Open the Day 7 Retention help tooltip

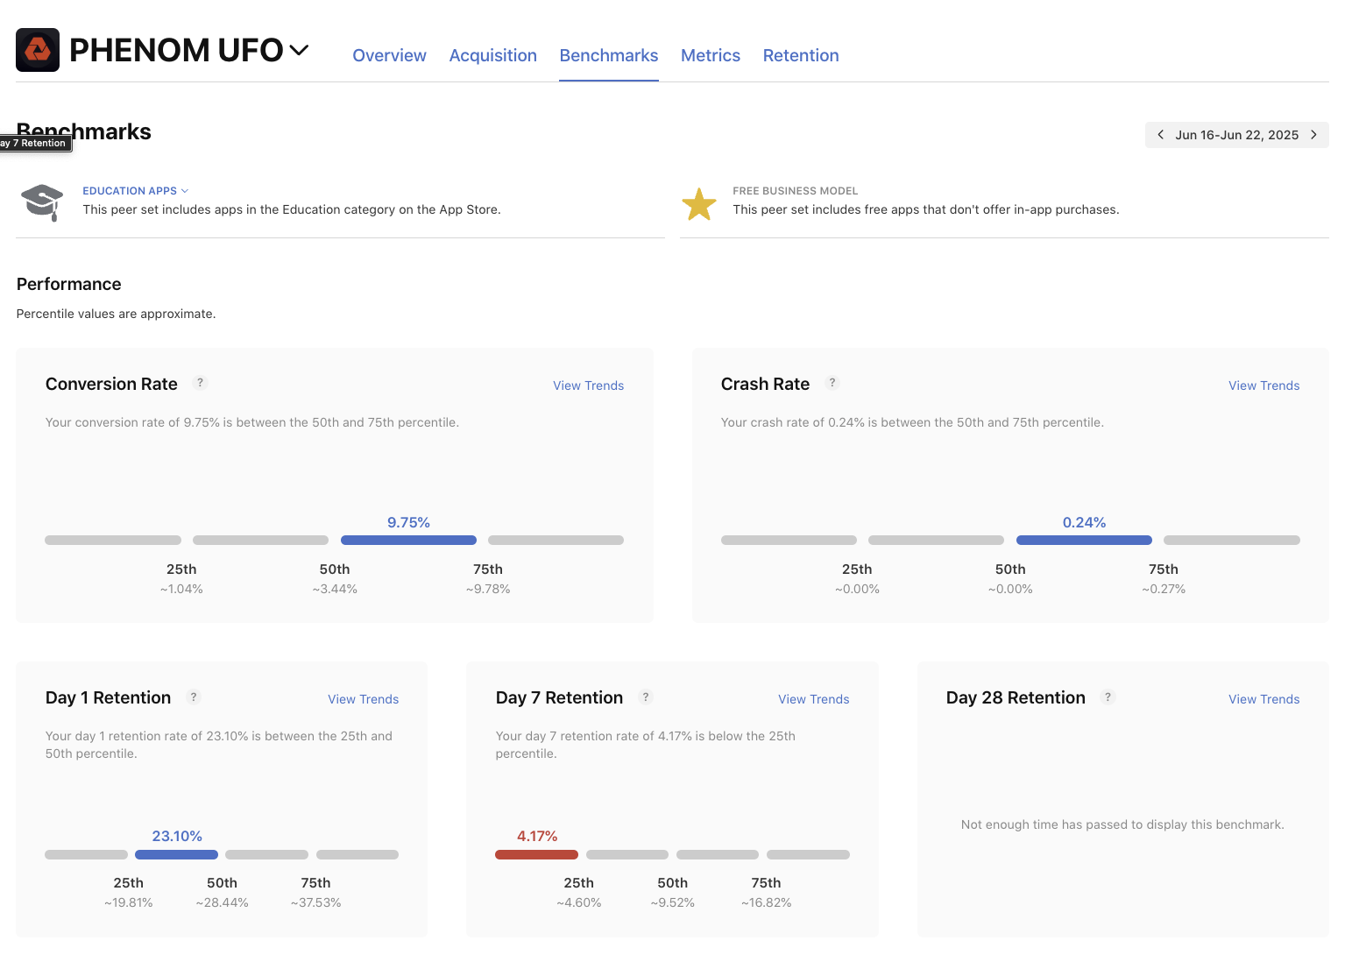coord(646,697)
